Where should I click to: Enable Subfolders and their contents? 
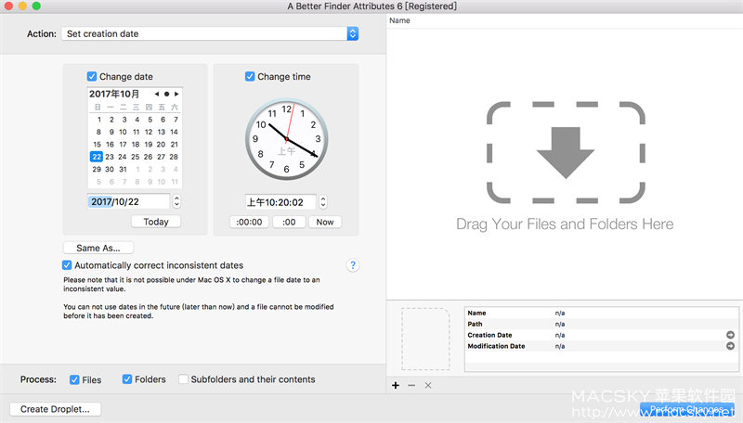tap(183, 379)
